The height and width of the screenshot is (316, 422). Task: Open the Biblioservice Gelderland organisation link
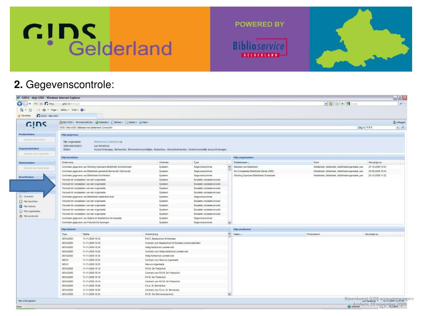pos(107,142)
